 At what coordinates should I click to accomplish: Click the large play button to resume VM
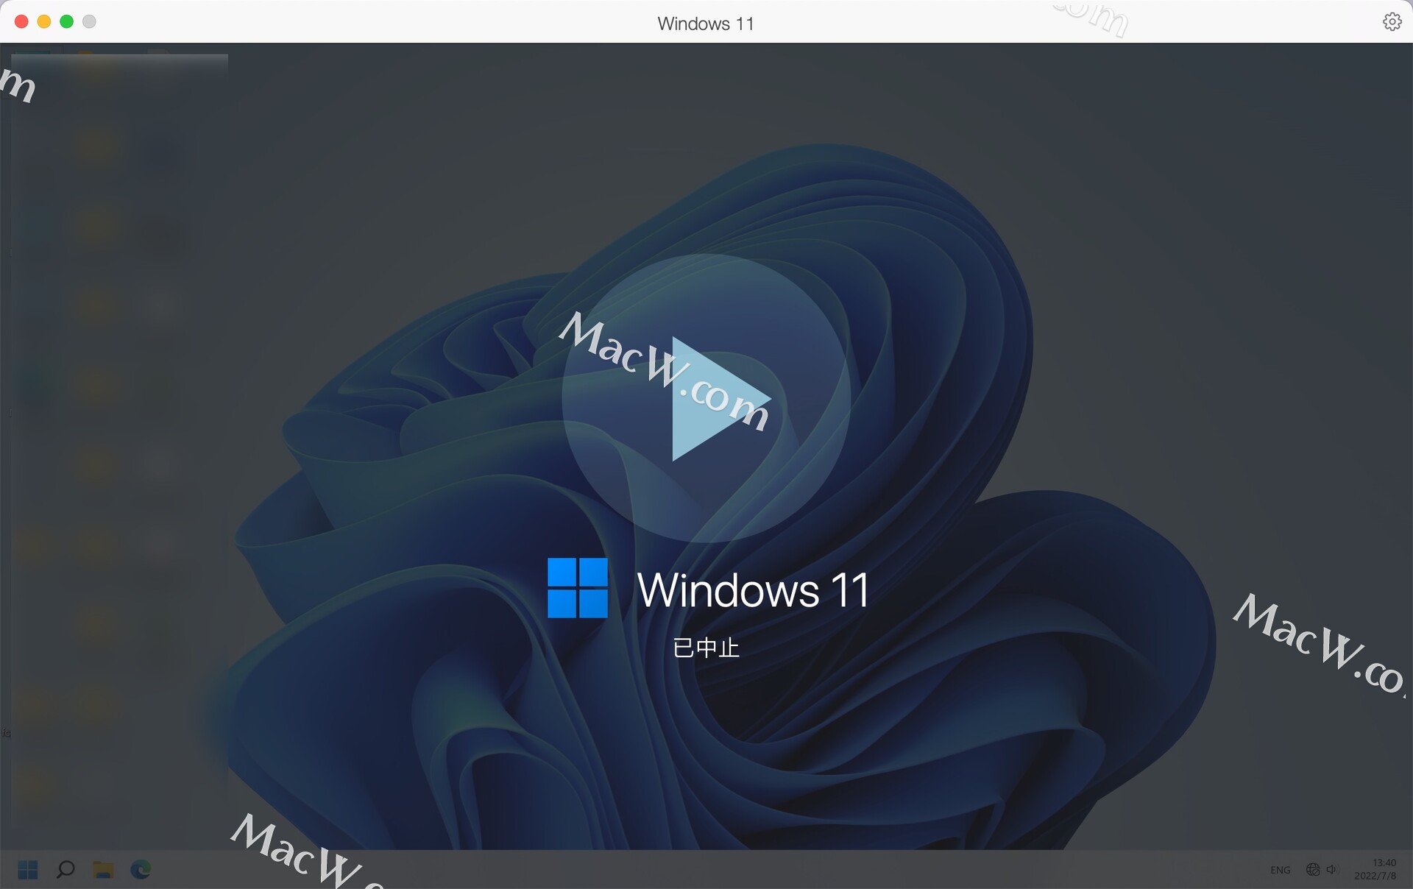coord(706,398)
